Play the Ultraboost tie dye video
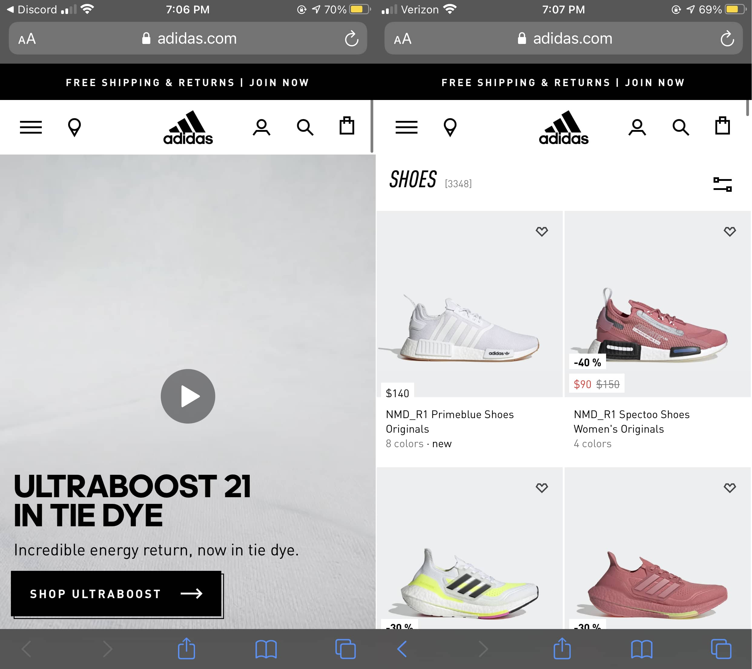 tap(188, 396)
